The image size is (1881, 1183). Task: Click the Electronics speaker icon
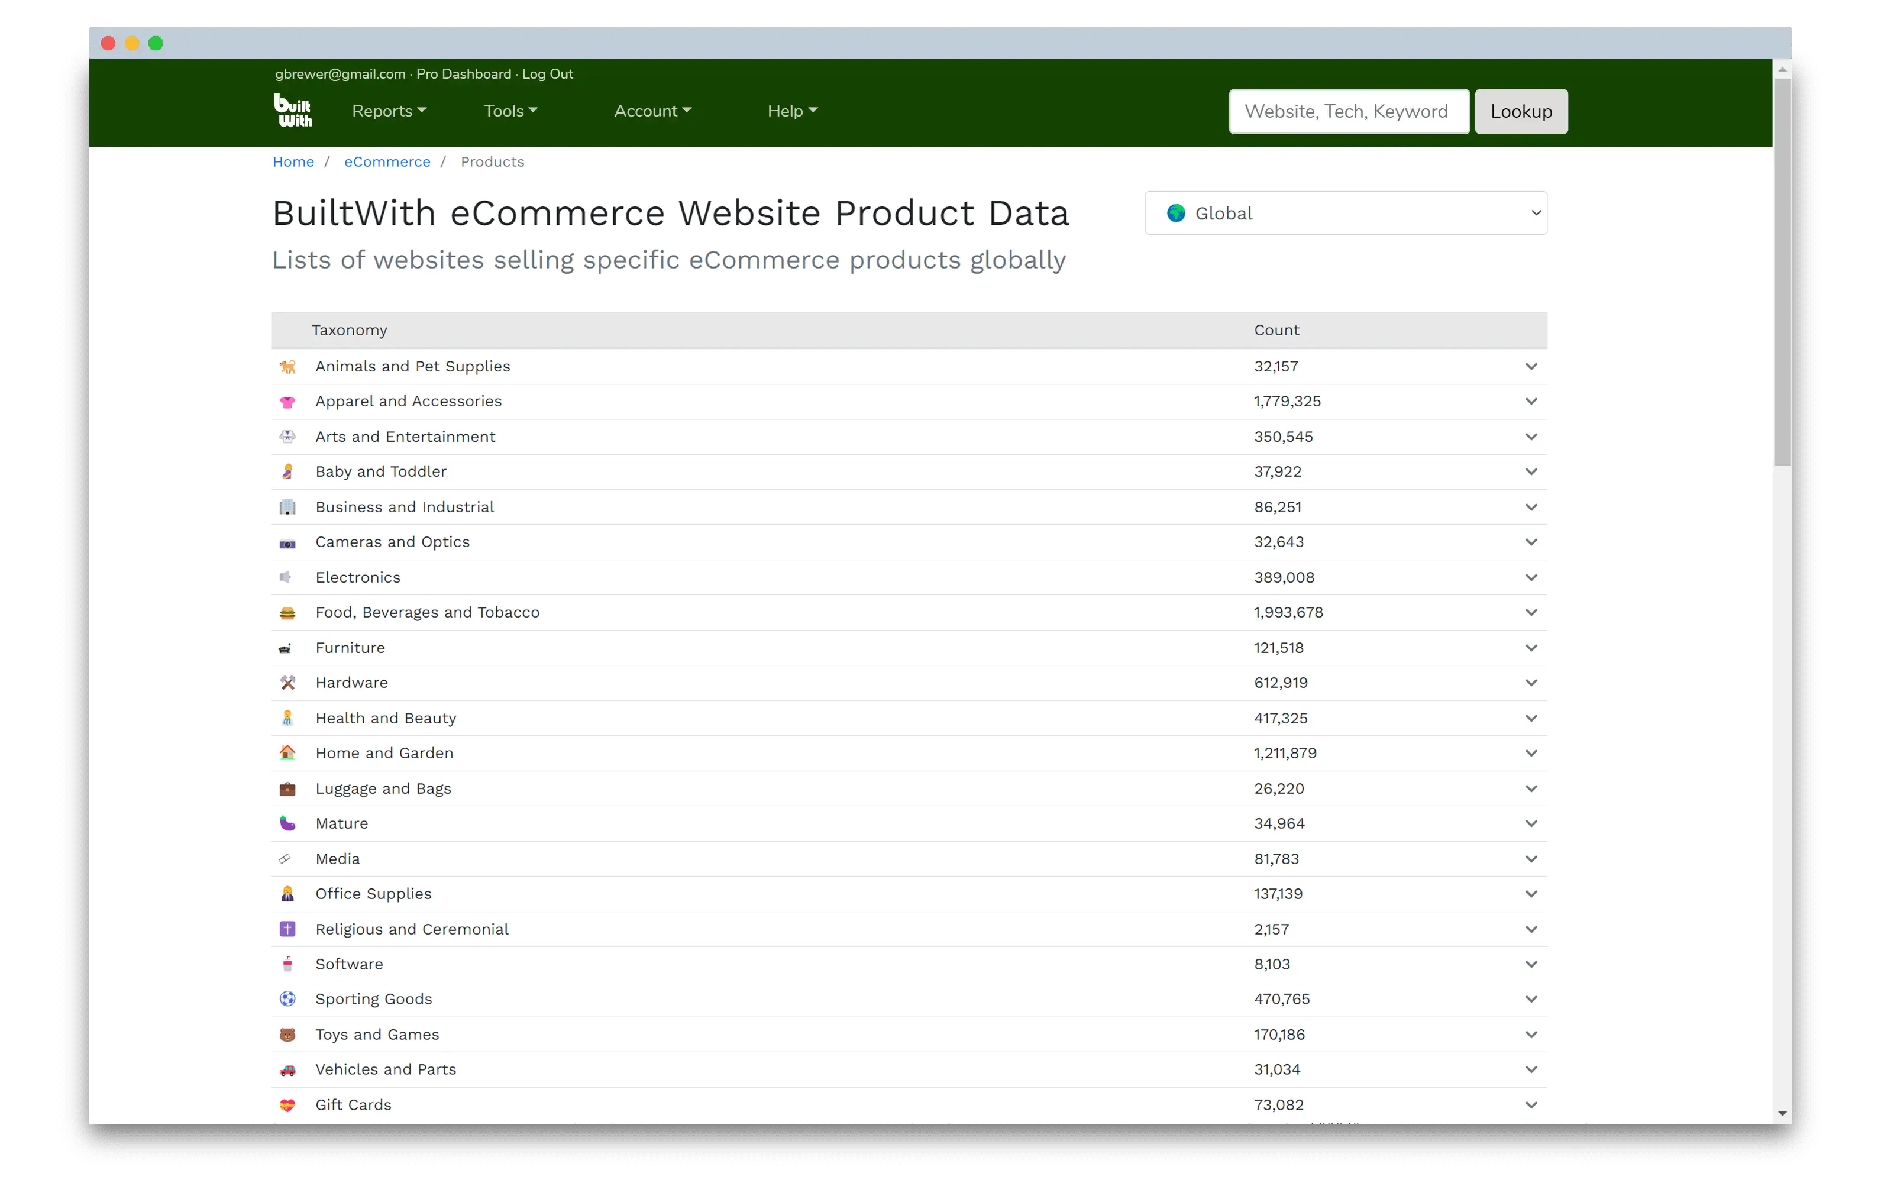(x=286, y=577)
